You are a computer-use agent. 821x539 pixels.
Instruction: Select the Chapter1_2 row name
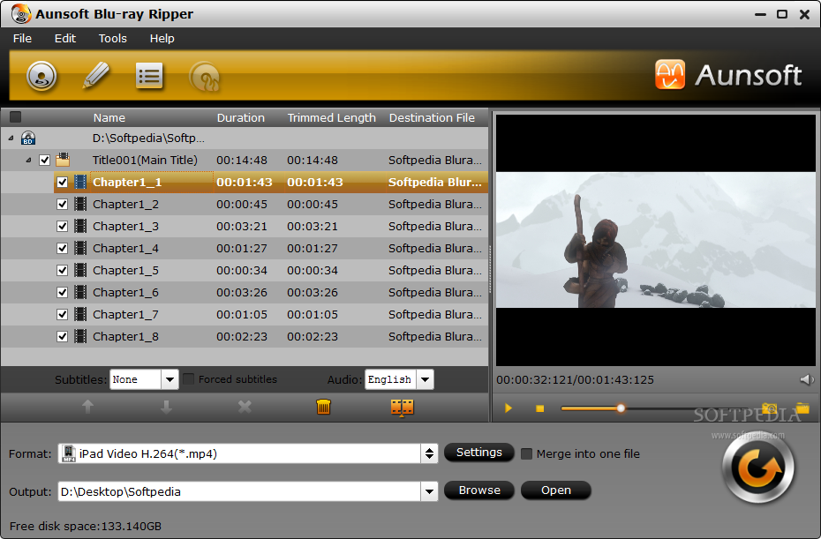(125, 205)
